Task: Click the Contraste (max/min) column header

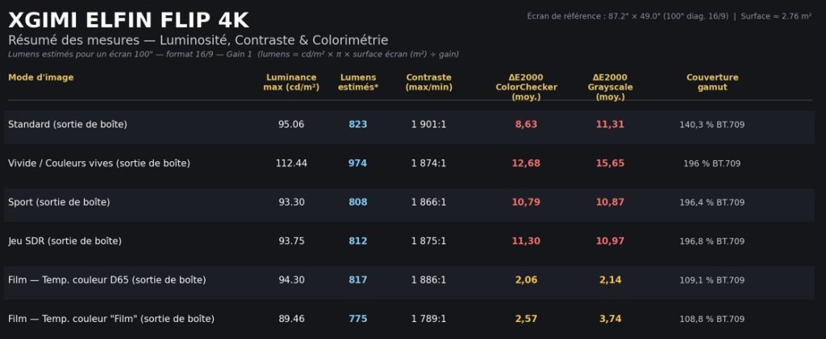Action: pyautogui.click(x=429, y=82)
